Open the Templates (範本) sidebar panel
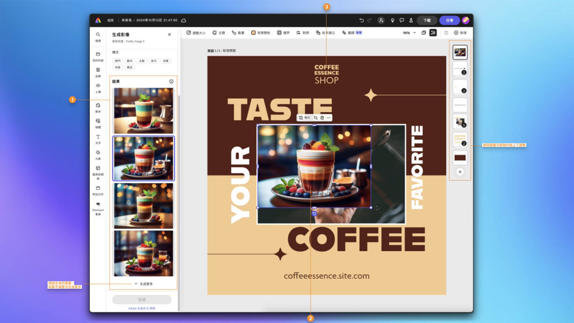The height and width of the screenshot is (323, 574). [98, 108]
